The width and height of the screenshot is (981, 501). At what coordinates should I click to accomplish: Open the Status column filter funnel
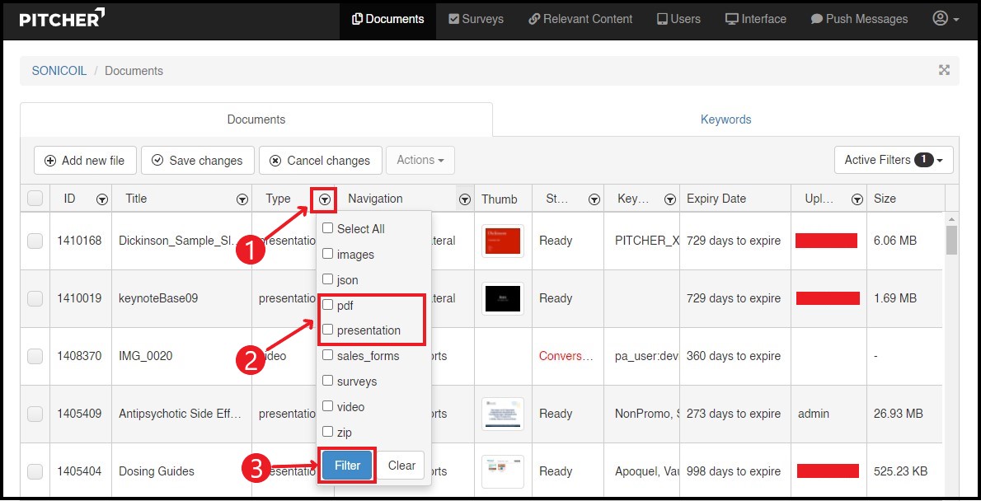tap(594, 199)
